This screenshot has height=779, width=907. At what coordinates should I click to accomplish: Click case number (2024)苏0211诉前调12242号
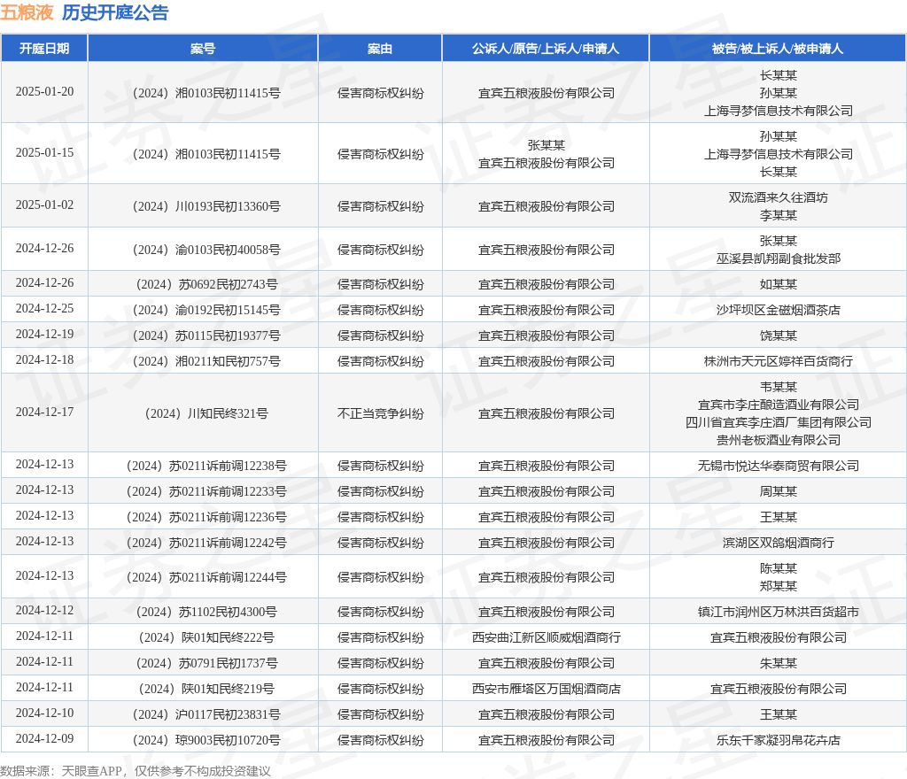click(206, 543)
